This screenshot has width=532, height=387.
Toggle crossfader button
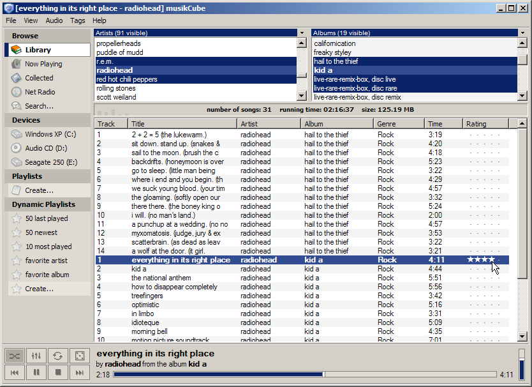pyautogui.click(x=14, y=356)
